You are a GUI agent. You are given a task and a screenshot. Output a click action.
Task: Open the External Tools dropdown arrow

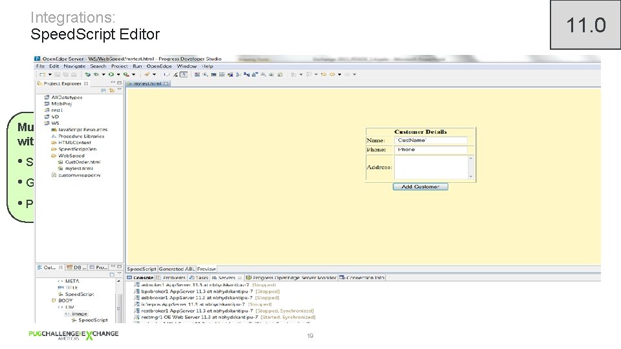[133, 74]
